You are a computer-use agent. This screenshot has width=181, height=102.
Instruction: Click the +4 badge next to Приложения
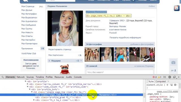tap(42, 48)
